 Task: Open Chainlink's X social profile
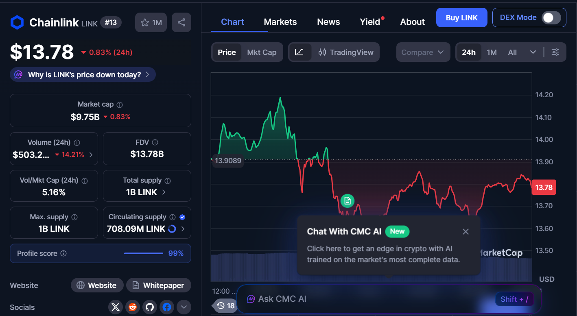[x=115, y=307]
